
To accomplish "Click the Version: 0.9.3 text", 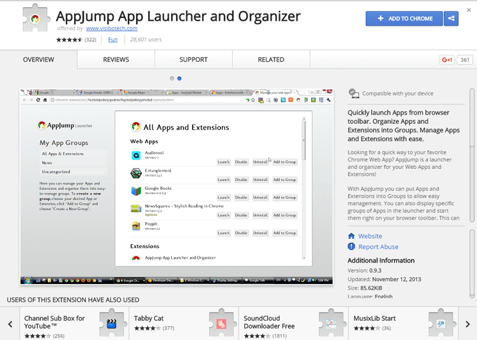I will coord(364,270).
